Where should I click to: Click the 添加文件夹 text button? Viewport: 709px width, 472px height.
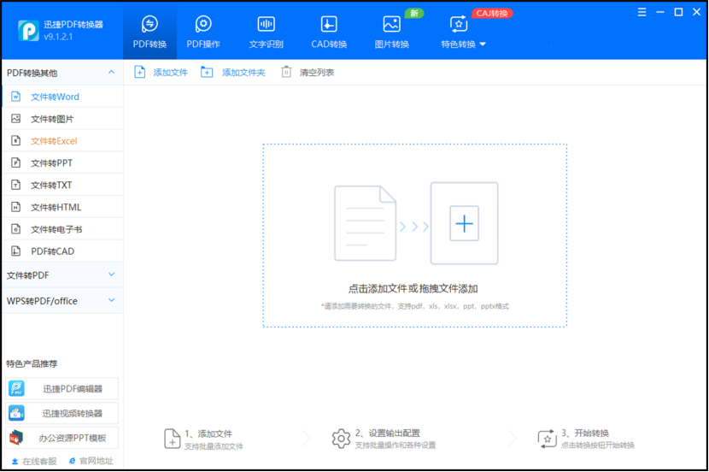click(x=243, y=73)
